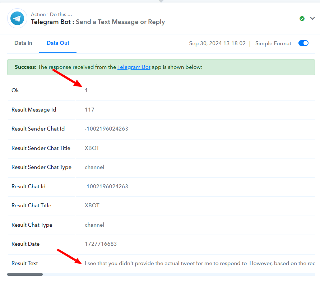
Task: Select the Data Out tab
Action: [x=58, y=43]
